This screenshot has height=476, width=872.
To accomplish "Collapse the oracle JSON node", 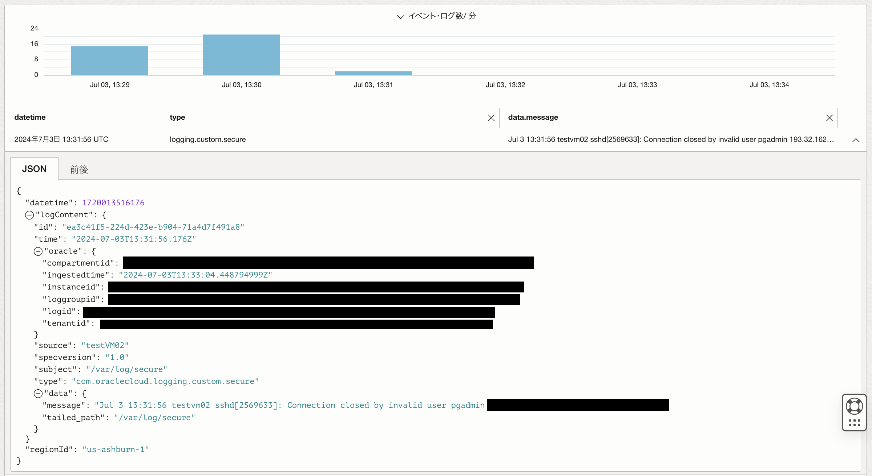I will click(x=38, y=251).
